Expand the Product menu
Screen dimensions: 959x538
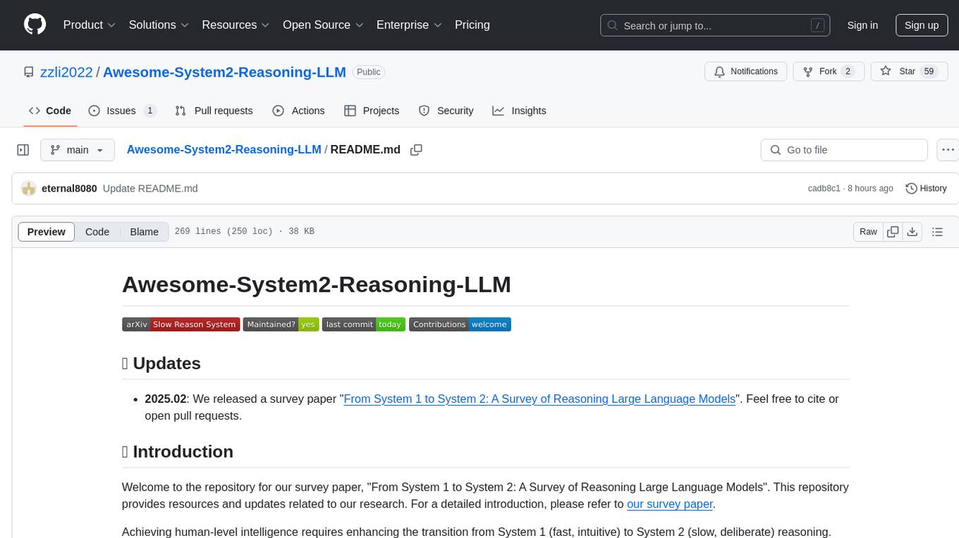tap(89, 25)
